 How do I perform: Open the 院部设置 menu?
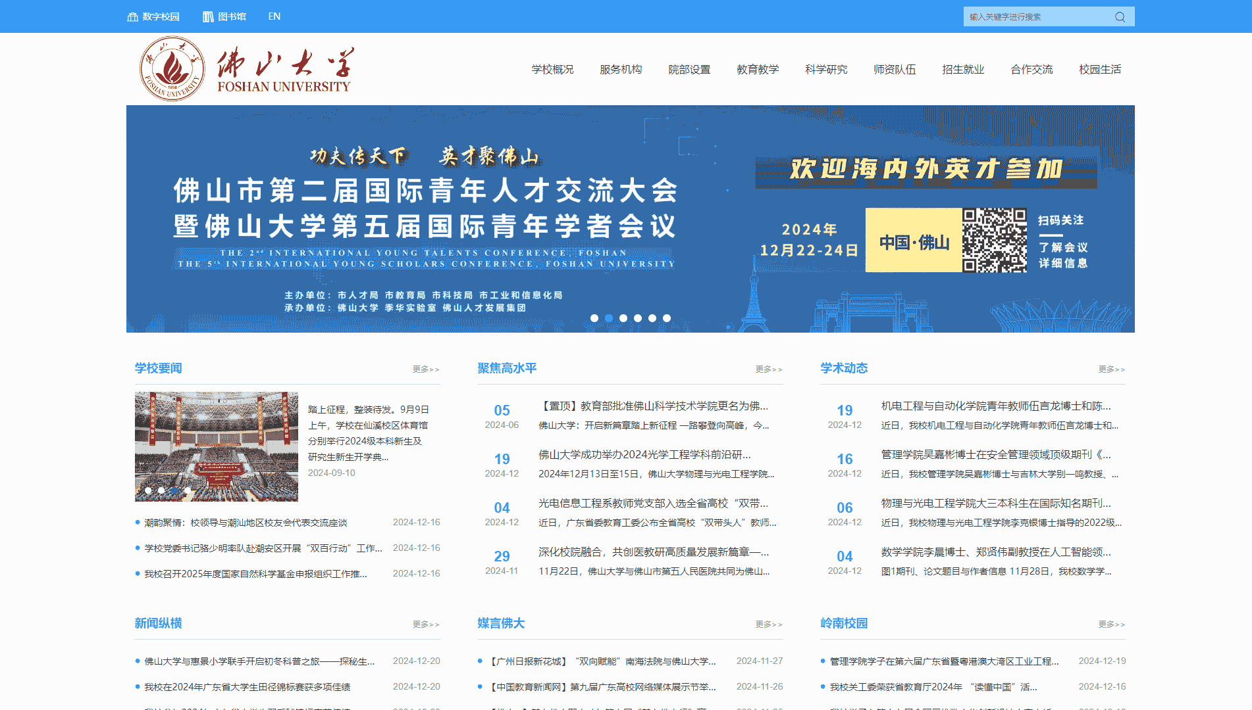(x=689, y=69)
